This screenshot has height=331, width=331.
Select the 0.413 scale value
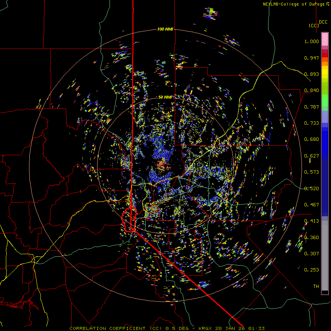coord(312,221)
